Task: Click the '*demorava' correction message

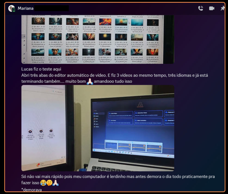Action: (x=32, y=190)
